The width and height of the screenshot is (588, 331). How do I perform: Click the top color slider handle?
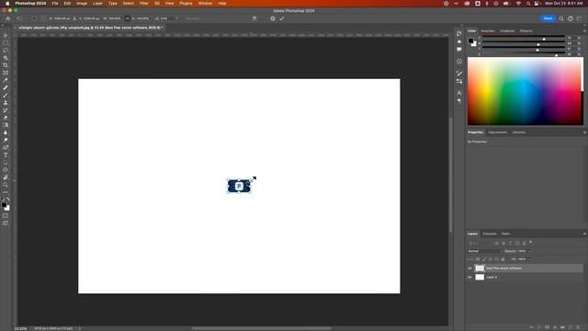tap(544, 39)
